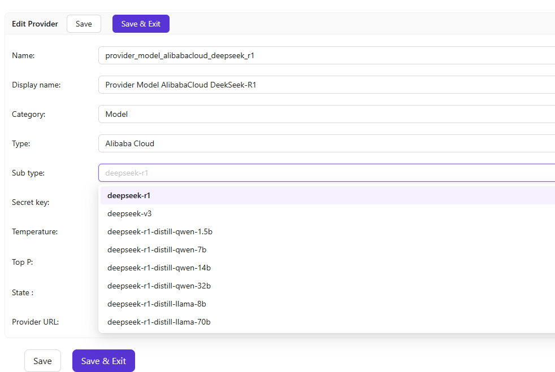The image size is (555, 372).
Task: Select deepseek-r1 from the Sub type dropdown
Action: tap(128, 195)
